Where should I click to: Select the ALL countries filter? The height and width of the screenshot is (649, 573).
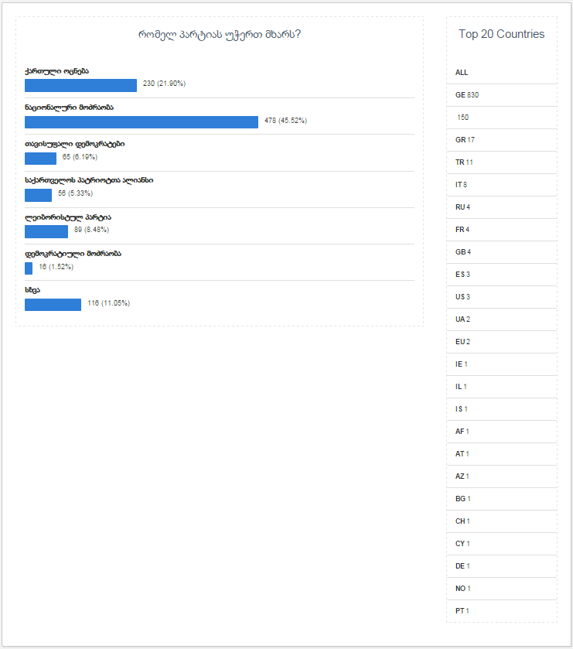click(x=462, y=73)
